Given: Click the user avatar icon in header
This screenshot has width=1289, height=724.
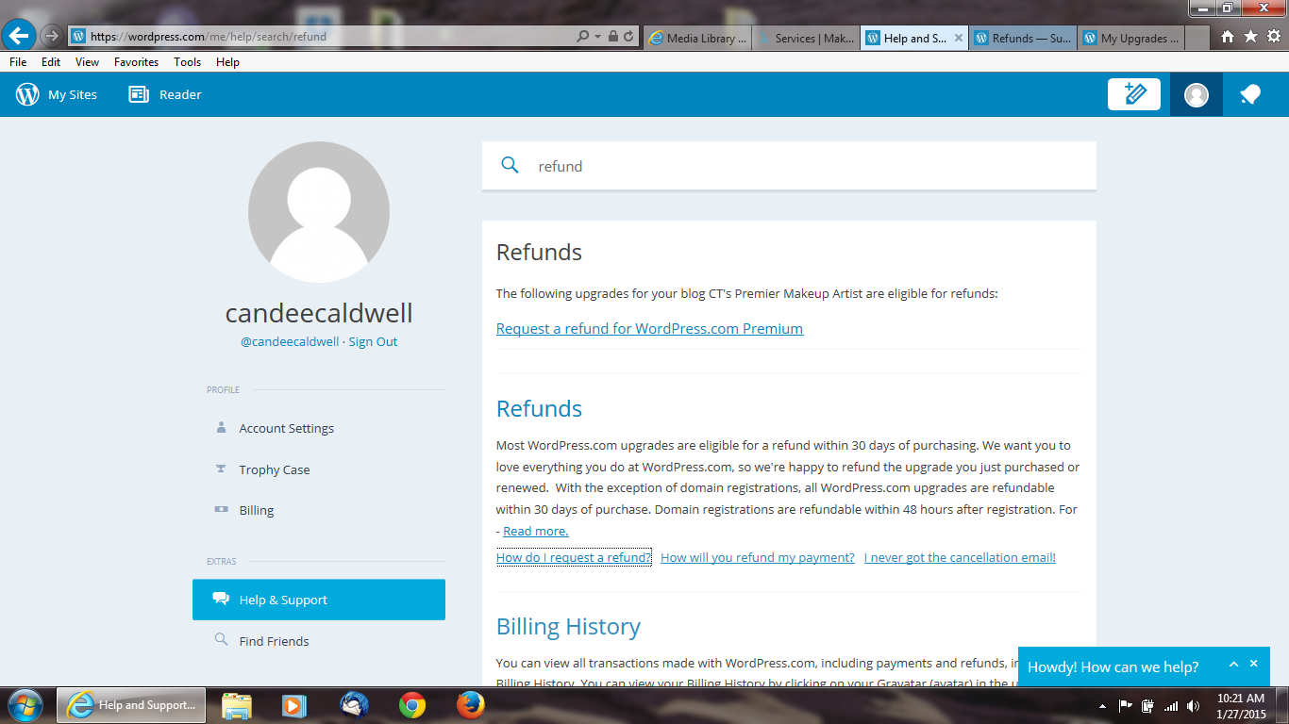Looking at the screenshot, I should 1196,94.
